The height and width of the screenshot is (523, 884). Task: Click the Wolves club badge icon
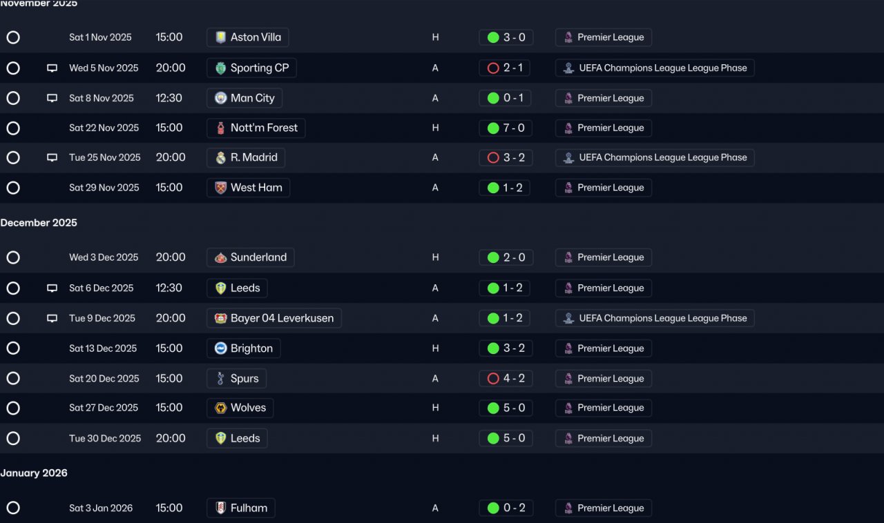pyautogui.click(x=221, y=408)
